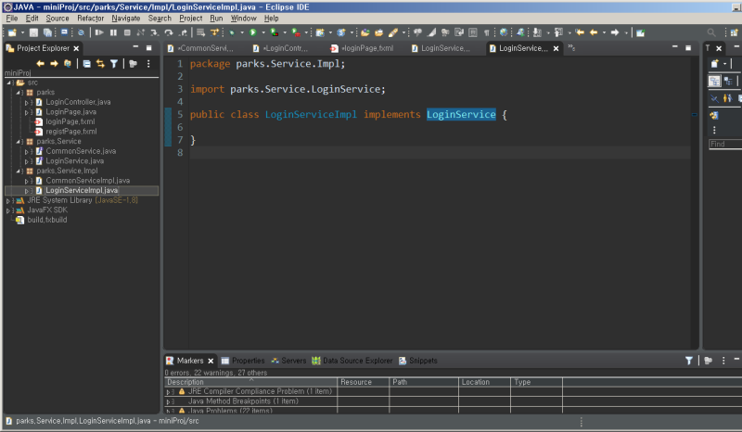Select CommonServiceImpl.java in tree
Viewport: 742px width, 432px height.
pos(87,181)
